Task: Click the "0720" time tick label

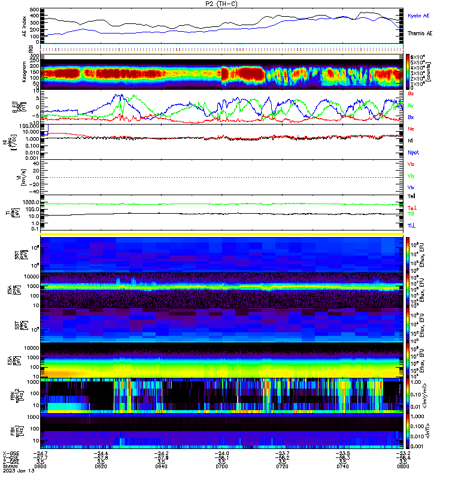Action: pyautogui.click(x=282, y=466)
